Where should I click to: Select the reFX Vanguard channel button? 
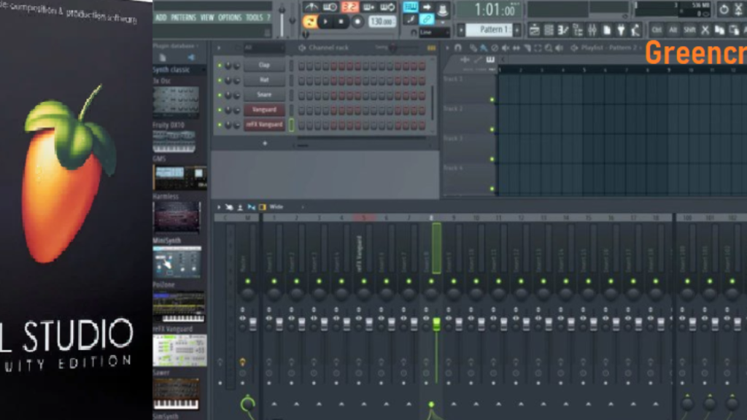point(264,125)
